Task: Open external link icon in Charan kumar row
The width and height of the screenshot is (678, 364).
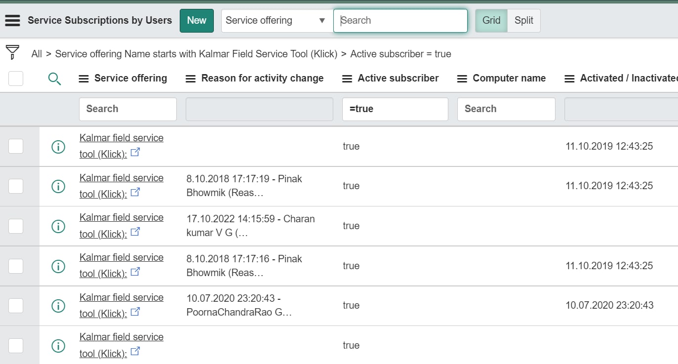Action: [x=135, y=232]
